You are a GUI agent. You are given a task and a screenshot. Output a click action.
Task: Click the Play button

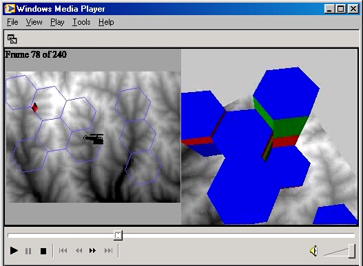14,250
